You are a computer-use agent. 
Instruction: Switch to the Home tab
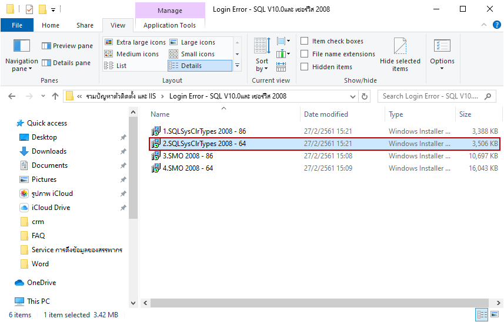coord(51,25)
